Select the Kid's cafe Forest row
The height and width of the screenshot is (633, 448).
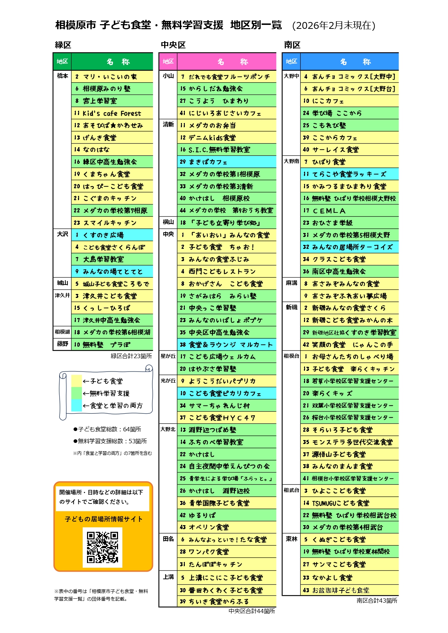(x=112, y=113)
